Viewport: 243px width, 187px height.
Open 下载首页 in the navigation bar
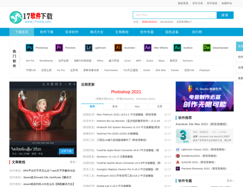click(x=22, y=32)
